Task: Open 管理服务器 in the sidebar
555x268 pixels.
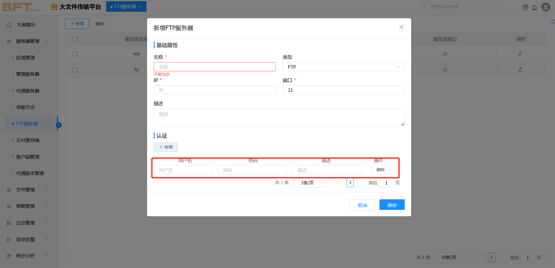Action: point(28,74)
